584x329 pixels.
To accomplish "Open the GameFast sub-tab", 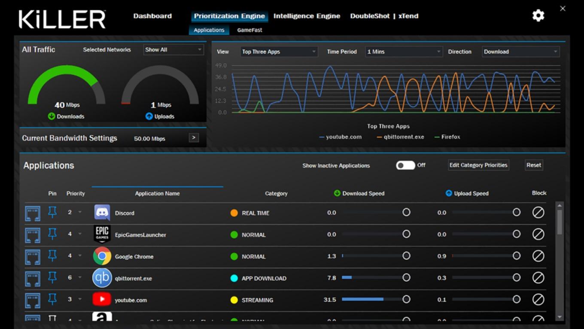I will 249,30.
